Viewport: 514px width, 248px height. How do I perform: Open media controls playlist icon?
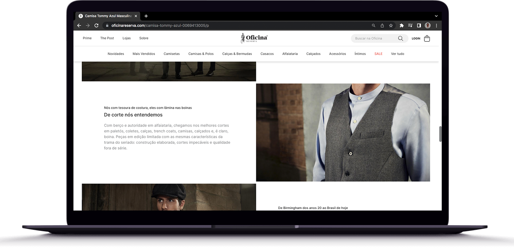[x=410, y=25]
